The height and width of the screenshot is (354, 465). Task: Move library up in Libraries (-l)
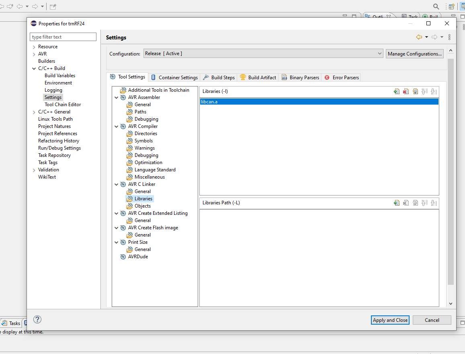tap(424, 91)
